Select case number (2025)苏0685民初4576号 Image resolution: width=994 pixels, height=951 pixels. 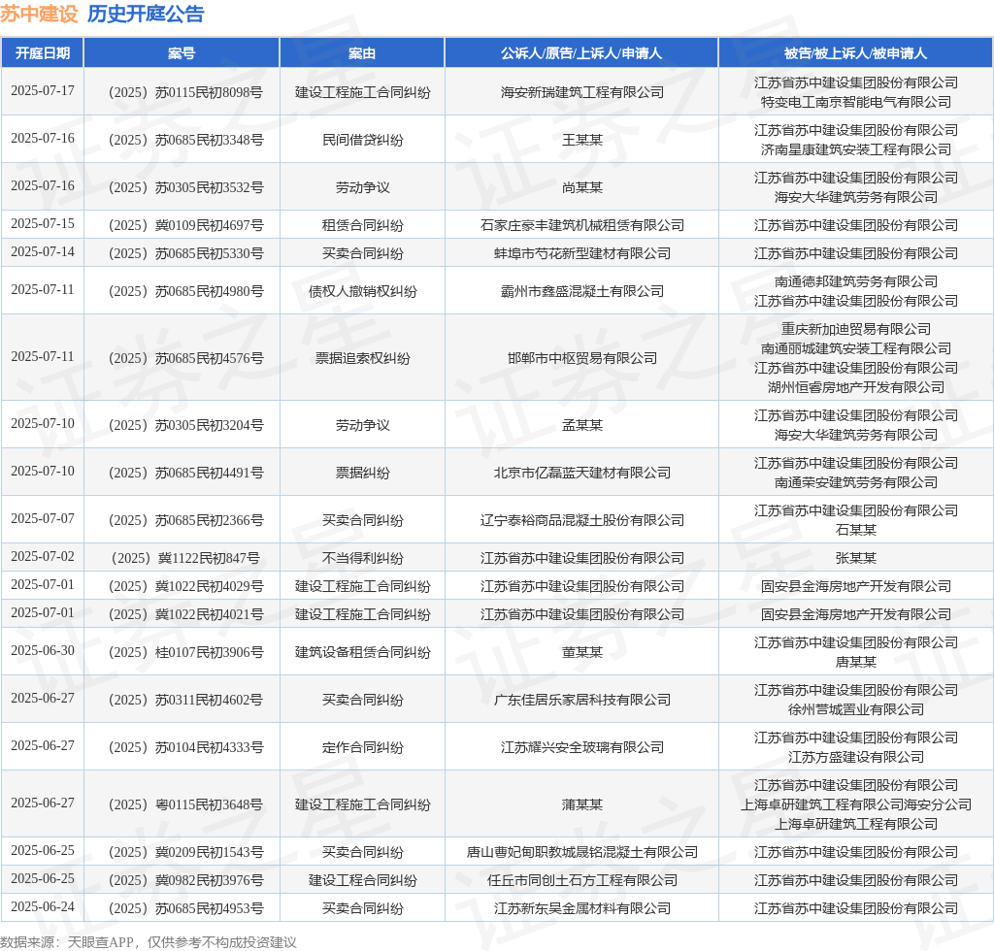point(185,358)
